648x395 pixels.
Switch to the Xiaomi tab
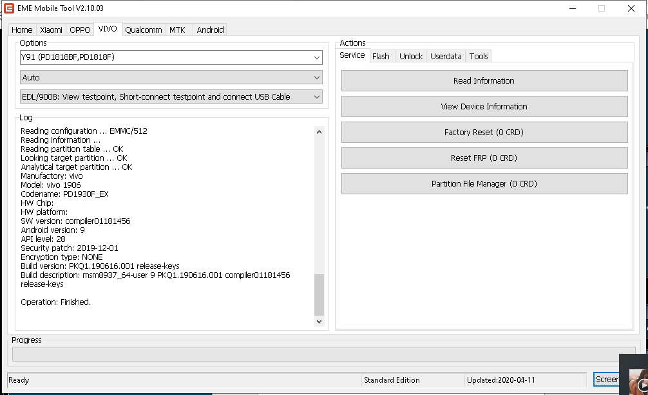click(x=52, y=30)
